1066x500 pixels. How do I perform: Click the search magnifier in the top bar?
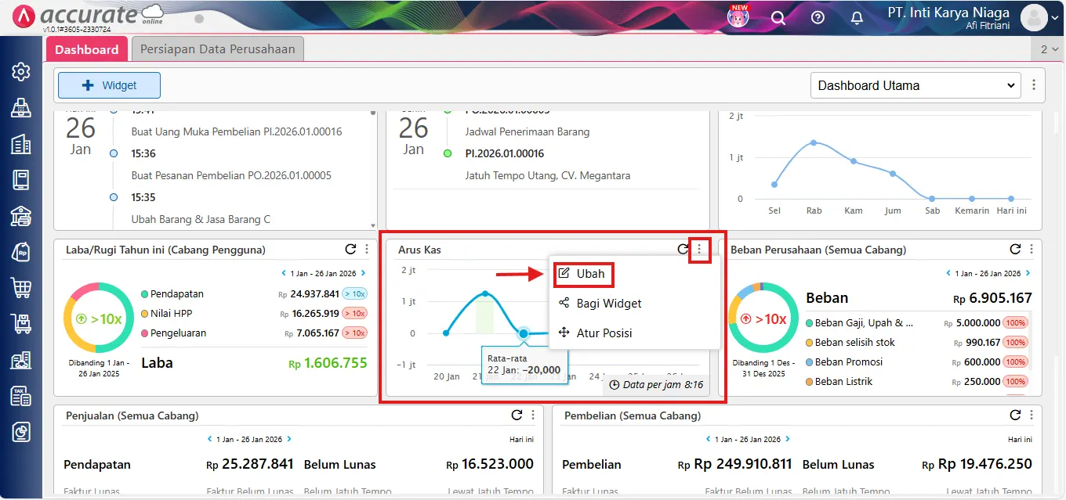[778, 17]
